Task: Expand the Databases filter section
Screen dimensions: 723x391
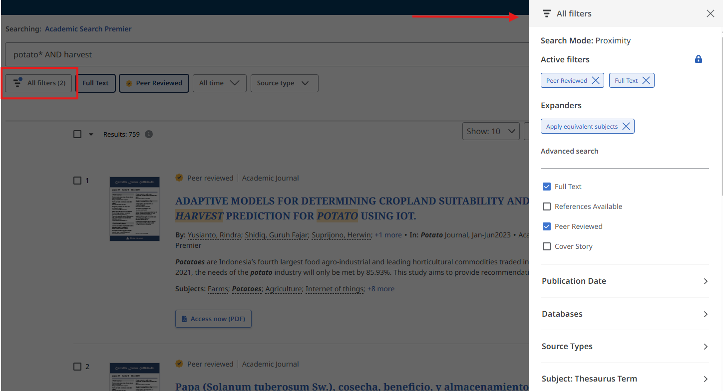Action: pyautogui.click(x=625, y=314)
